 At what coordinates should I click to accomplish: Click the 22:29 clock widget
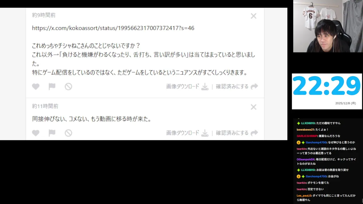pyautogui.click(x=327, y=91)
